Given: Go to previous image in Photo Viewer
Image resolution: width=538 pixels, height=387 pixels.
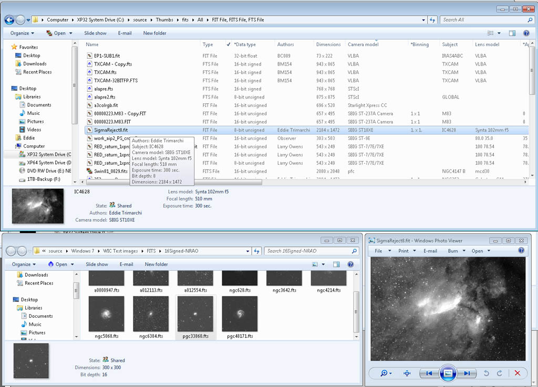Looking at the screenshot, I should click(429, 373).
